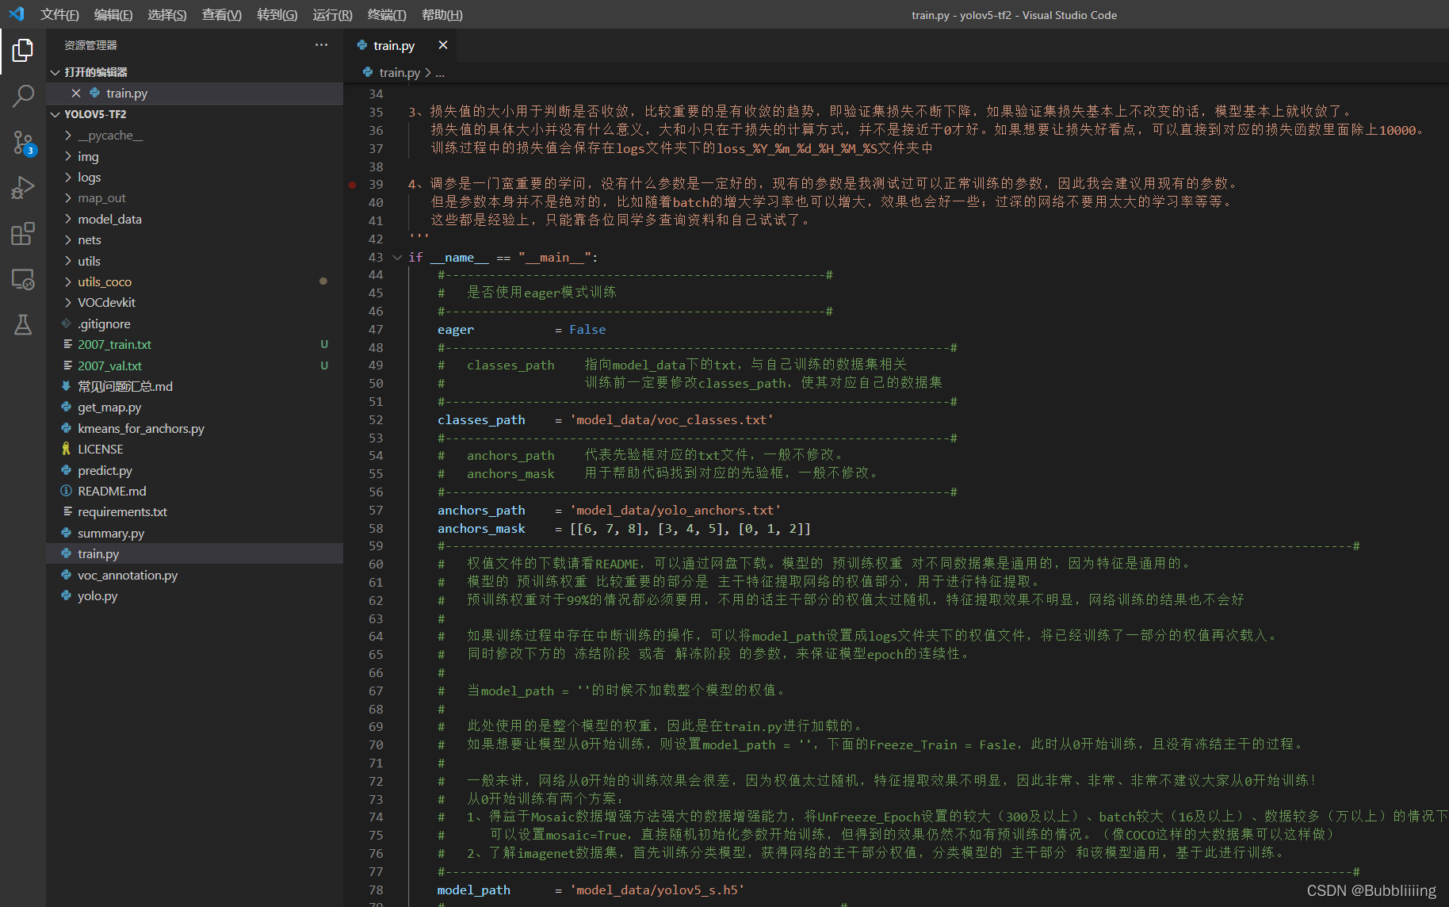This screenshot has width=1449, height=907.
Task: Open the 文件(F) menu
Action: tap(59, 14)
